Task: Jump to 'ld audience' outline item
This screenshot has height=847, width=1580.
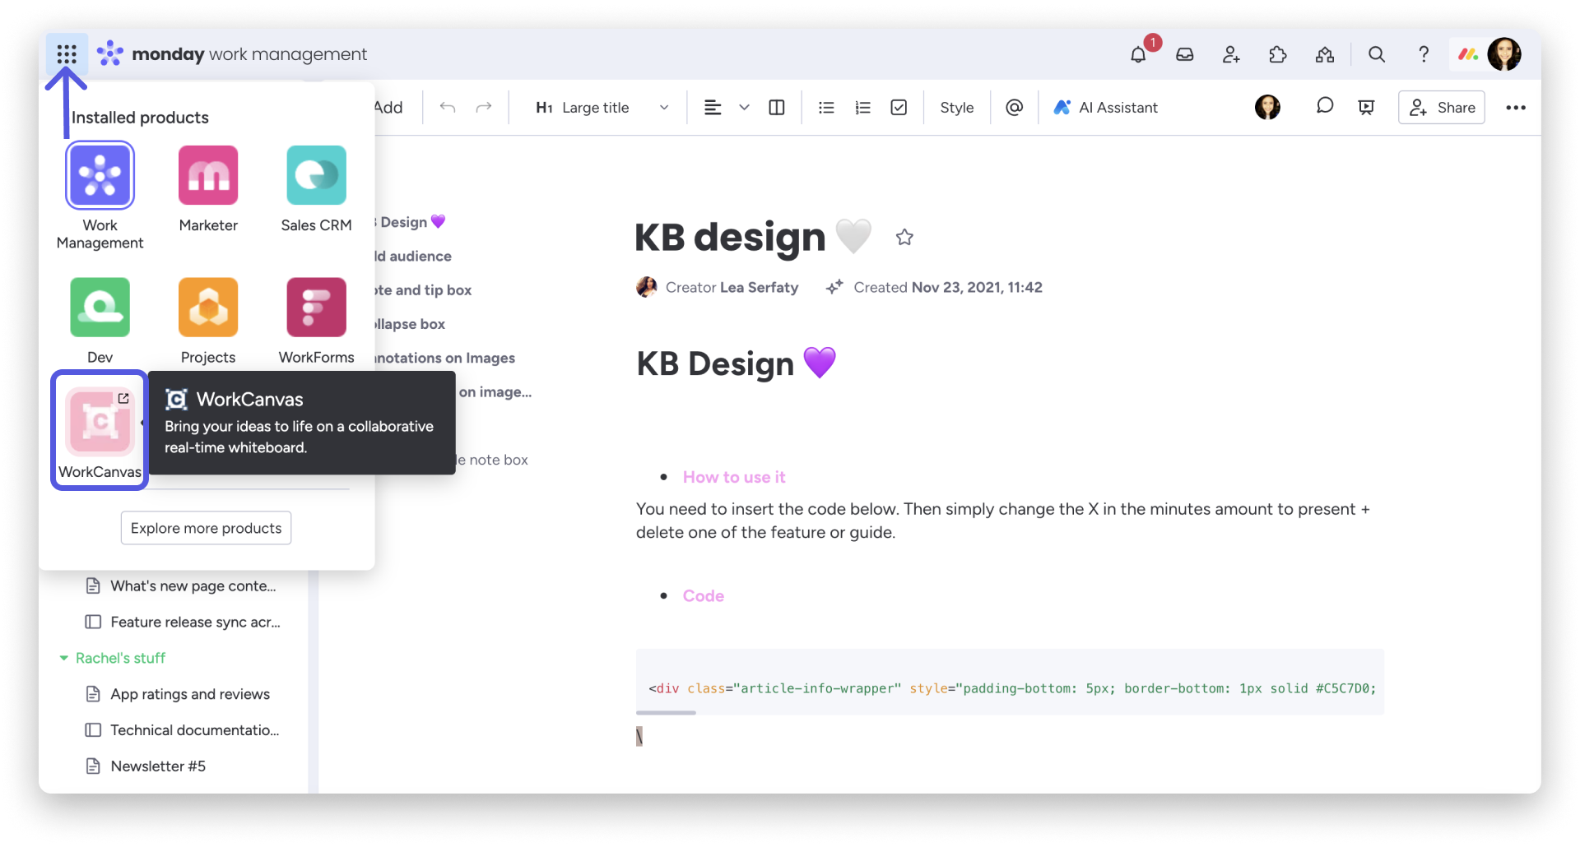Action: 413,257
